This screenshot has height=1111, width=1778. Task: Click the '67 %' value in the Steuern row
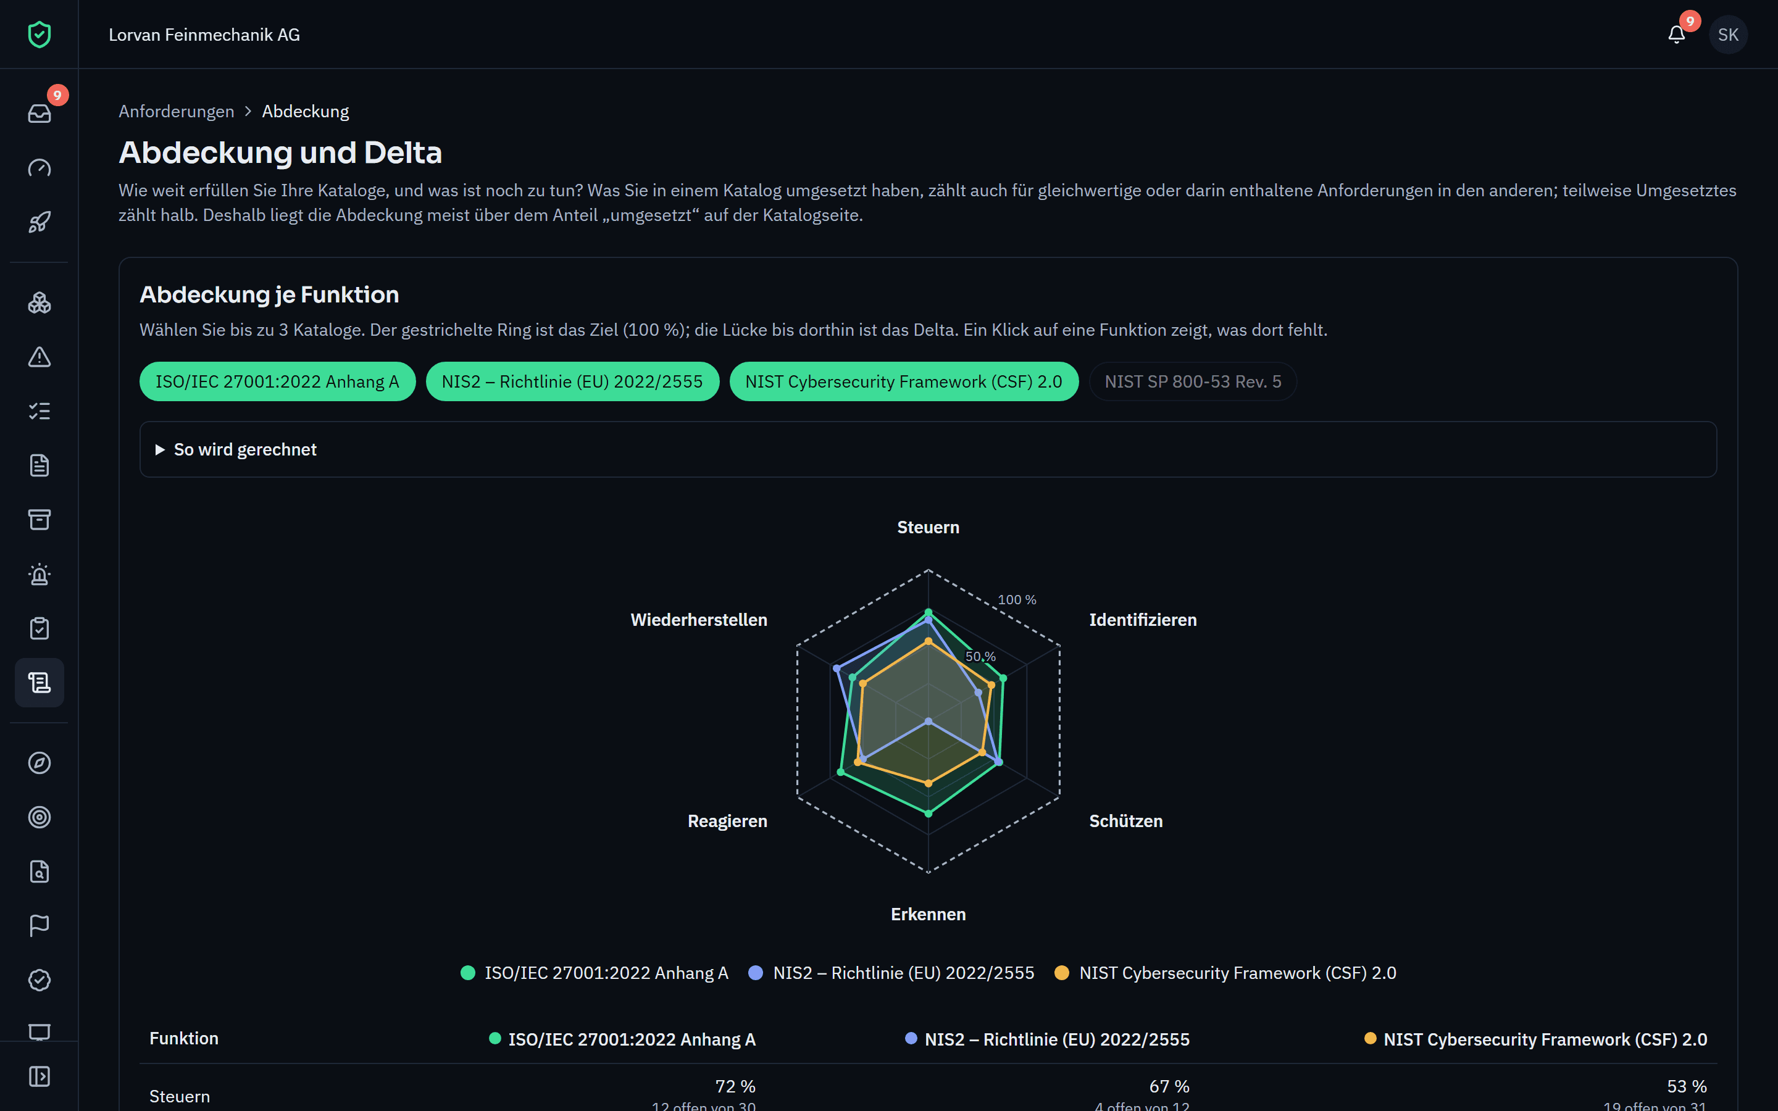[1169, 1086]
